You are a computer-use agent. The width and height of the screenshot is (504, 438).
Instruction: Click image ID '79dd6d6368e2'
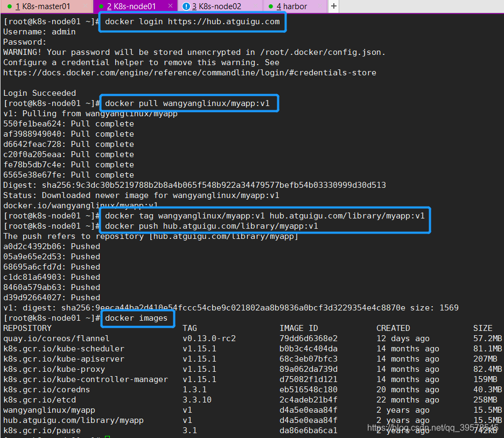309,338
